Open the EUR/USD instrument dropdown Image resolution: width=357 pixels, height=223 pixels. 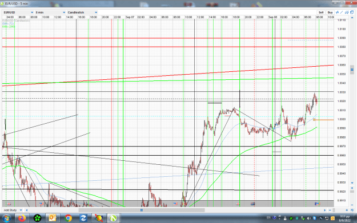point(18,13)
